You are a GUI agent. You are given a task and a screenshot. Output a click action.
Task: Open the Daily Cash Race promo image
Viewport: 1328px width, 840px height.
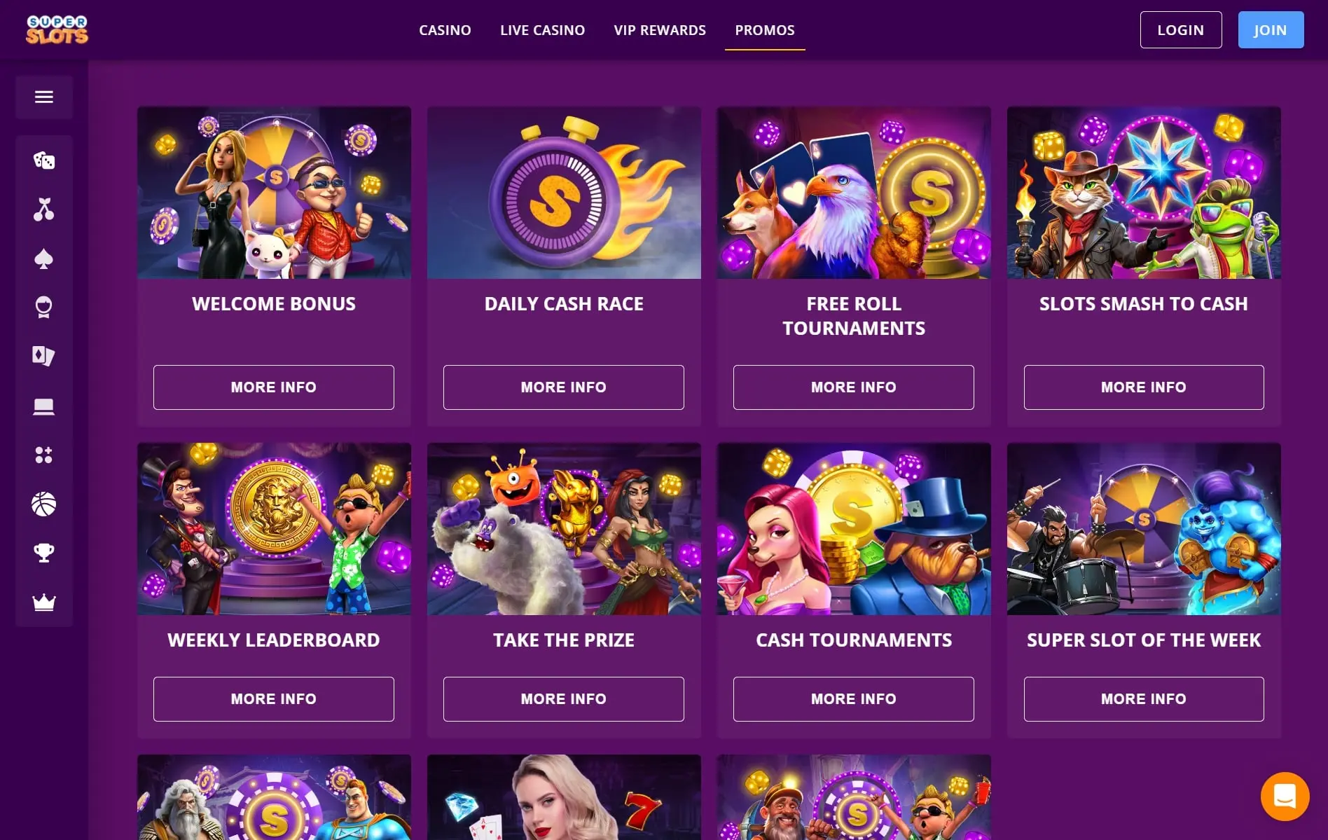(564, 193)
